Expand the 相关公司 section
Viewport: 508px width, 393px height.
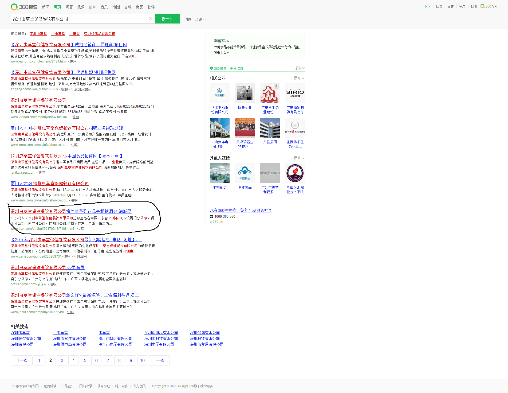(x=299, y=78)
